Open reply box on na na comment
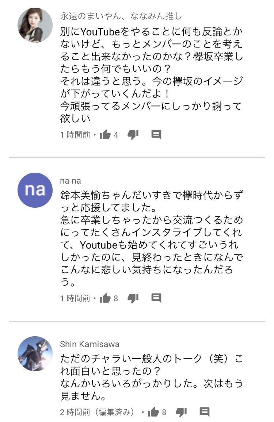This screenshot has height=422, width=274. [156, 298]
